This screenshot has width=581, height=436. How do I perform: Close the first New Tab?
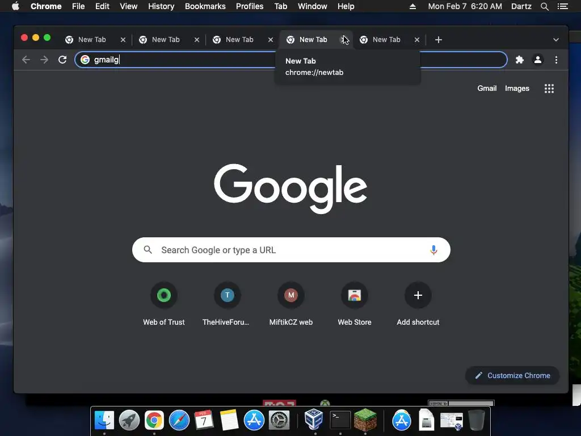(123, 40)
